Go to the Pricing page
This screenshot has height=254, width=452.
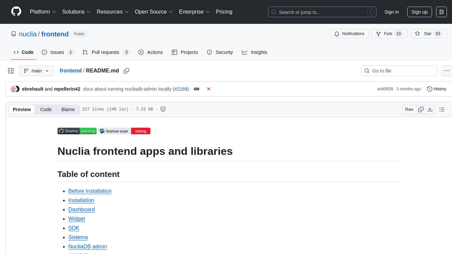click(224, 12)
